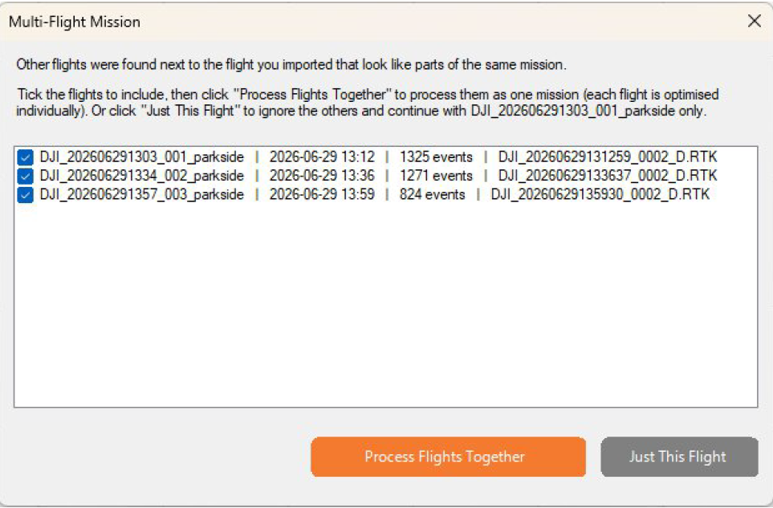Click the 2026-06-29 13:36 timestamp

click(322, 176)
